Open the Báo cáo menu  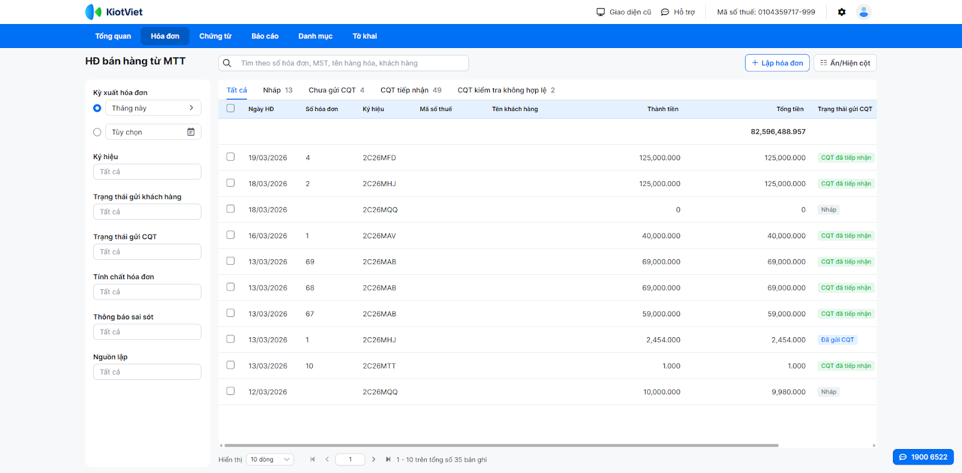click(265, 36)
